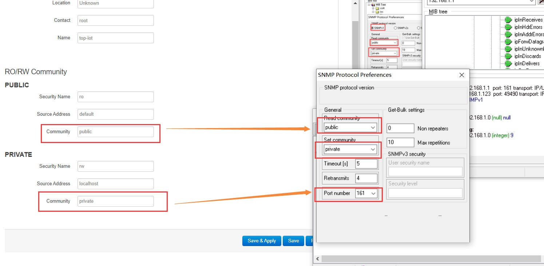Click the "PRIVATE" section heading
544x266 pixels.
click(x=18, y=155)
